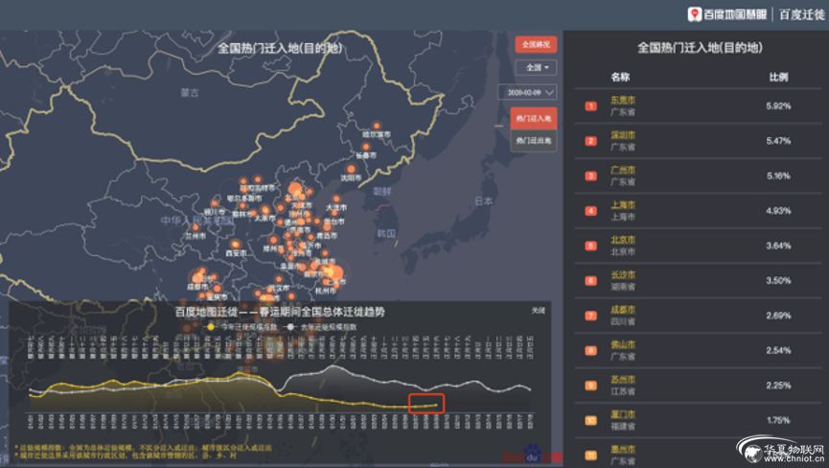Close the migration trend chart panel

540,311
